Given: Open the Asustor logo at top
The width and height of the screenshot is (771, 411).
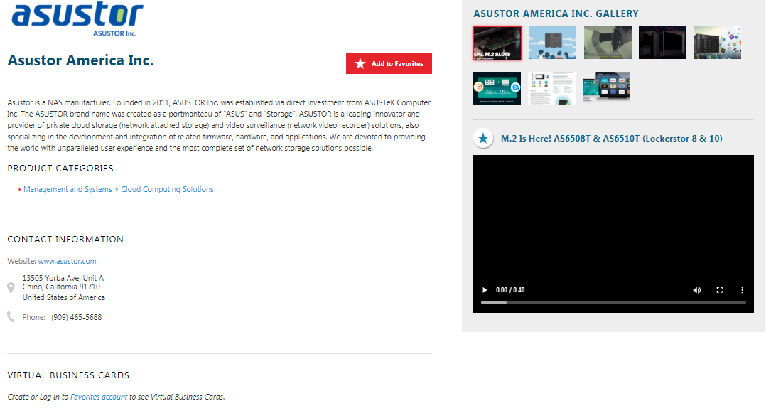Looking at the screenshot, I should click(77, 19).
